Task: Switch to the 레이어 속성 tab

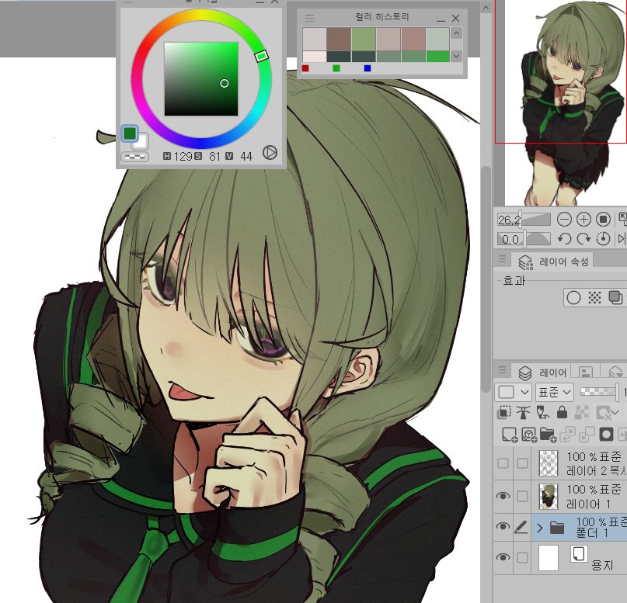Action: tap(553, 262)
